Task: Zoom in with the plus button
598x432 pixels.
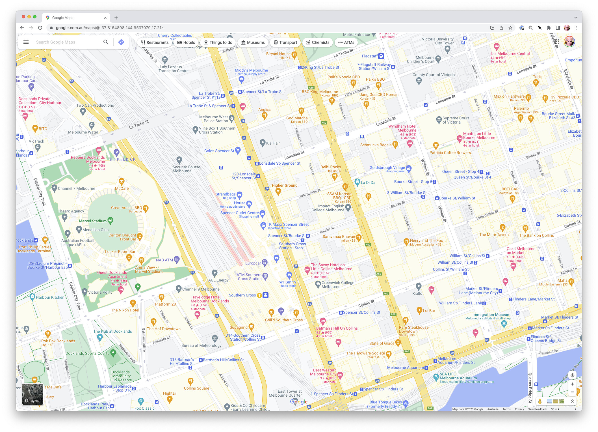Action: click(x=572, y=384)
